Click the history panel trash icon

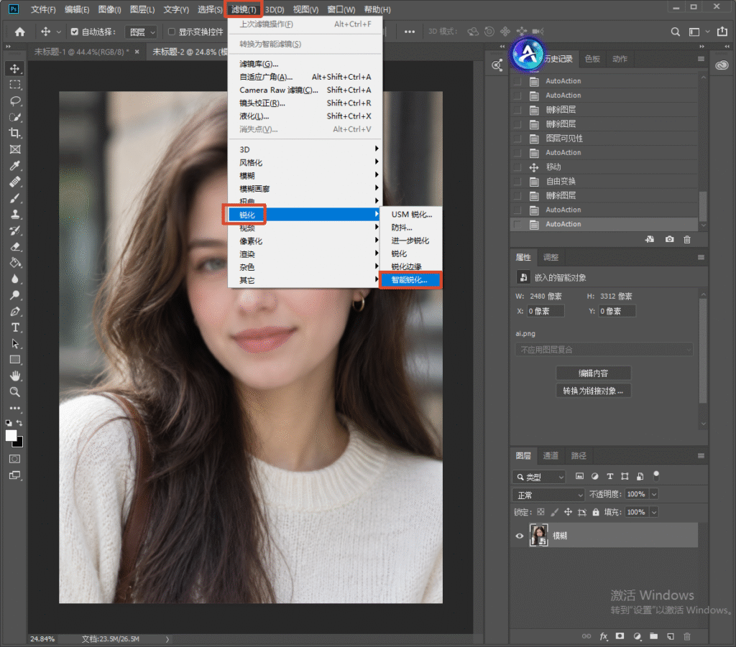(x=687, y=240)
